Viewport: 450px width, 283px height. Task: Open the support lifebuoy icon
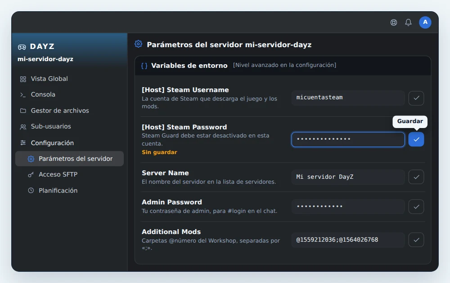(394, 22)
